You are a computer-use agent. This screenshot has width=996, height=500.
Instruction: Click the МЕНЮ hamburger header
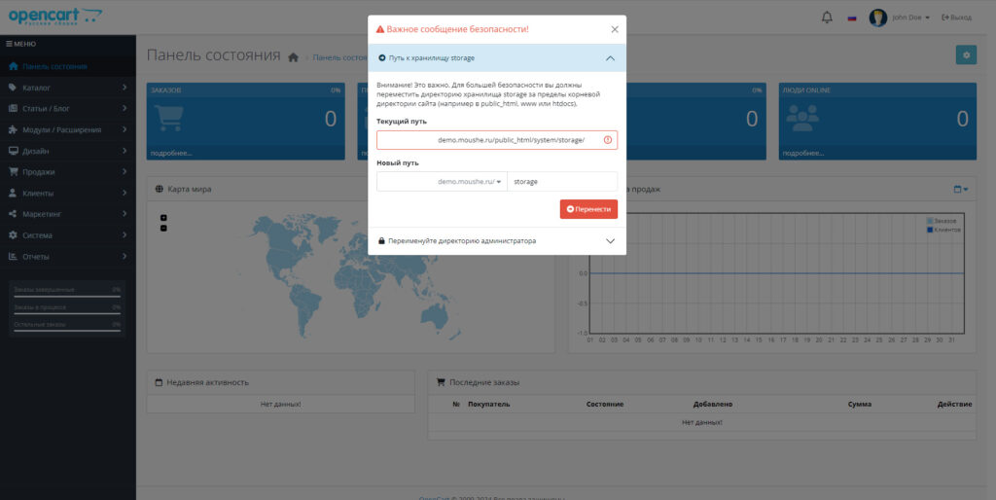pyautogui.click(x=21, y=44)
